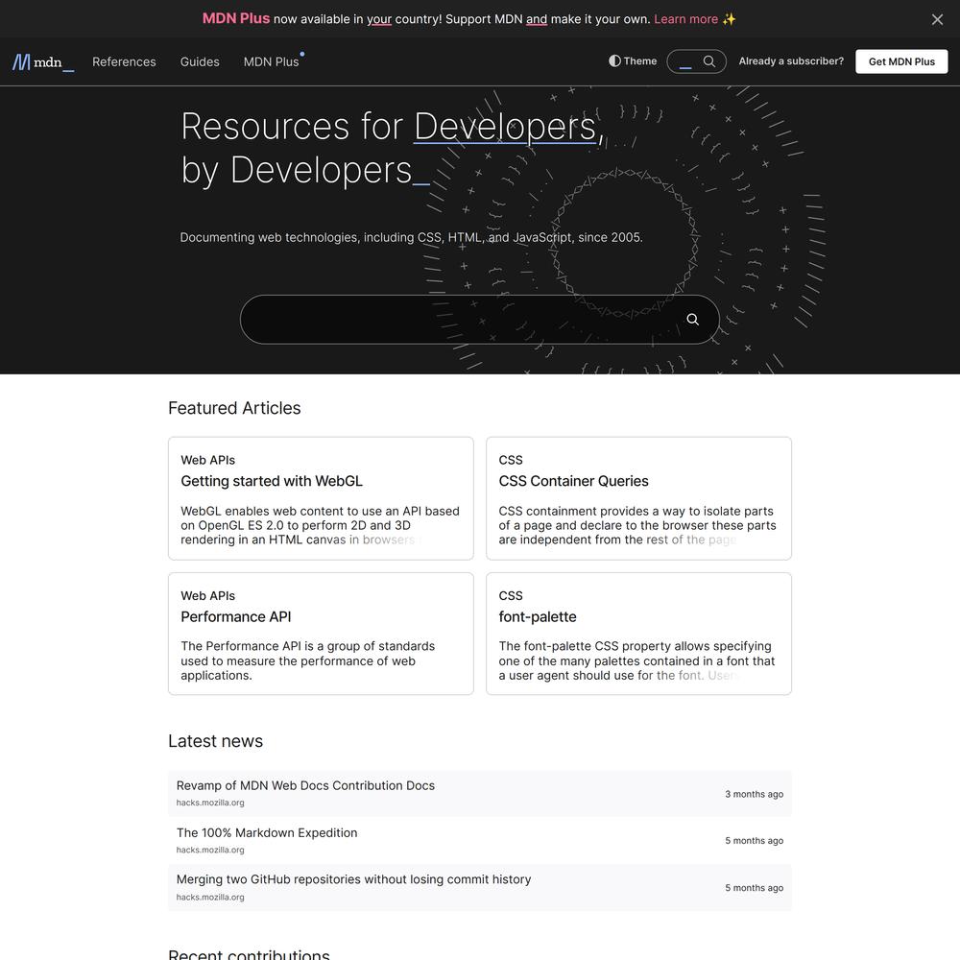Image resolution: width=960 pixels, height=960 pixels.
Task: Click the Performance API description text
Action: (x=308, y=660)
